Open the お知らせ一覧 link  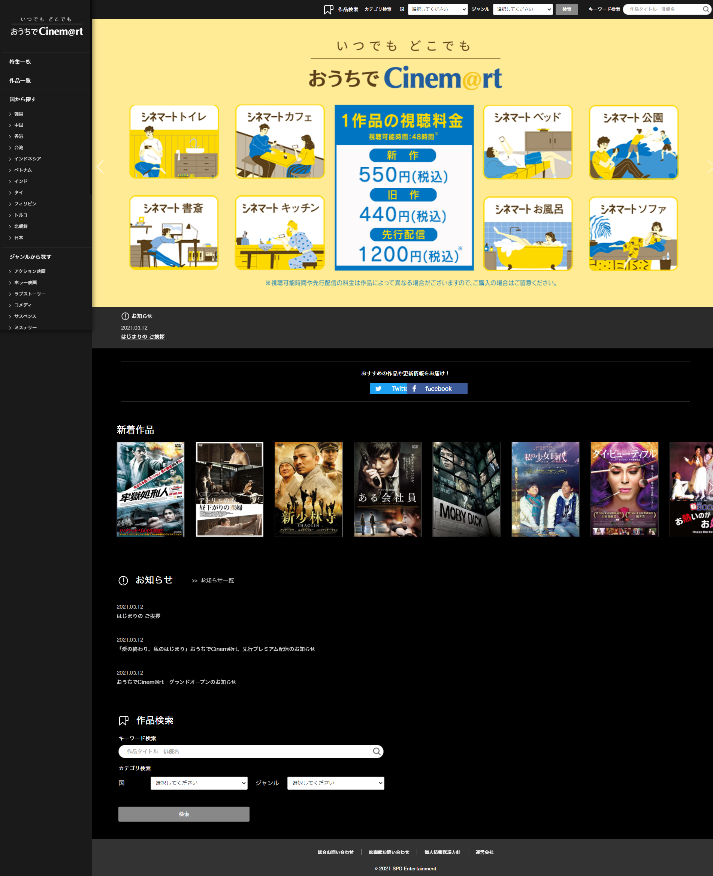[x=217, y=580]
